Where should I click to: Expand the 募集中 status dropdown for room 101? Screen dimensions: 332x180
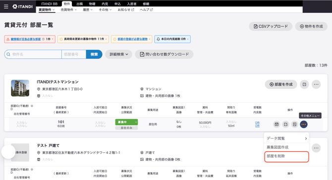tap(136, 122)
